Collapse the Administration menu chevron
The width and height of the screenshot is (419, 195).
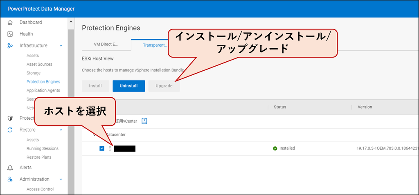[61, 179]
